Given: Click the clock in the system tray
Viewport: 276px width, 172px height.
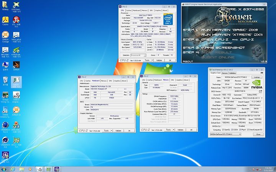Looking at the screenshot, I should [268, 169].
